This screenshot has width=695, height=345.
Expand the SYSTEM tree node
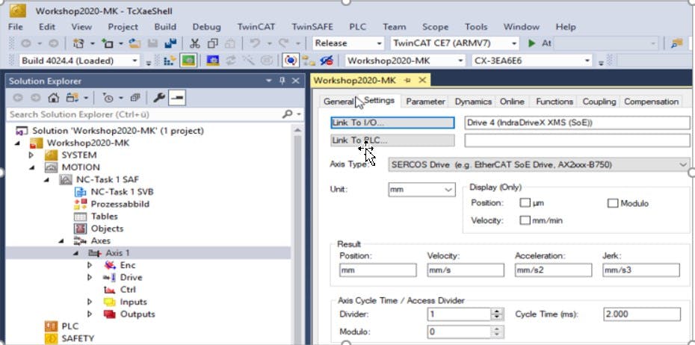click(x=31, y=155)
